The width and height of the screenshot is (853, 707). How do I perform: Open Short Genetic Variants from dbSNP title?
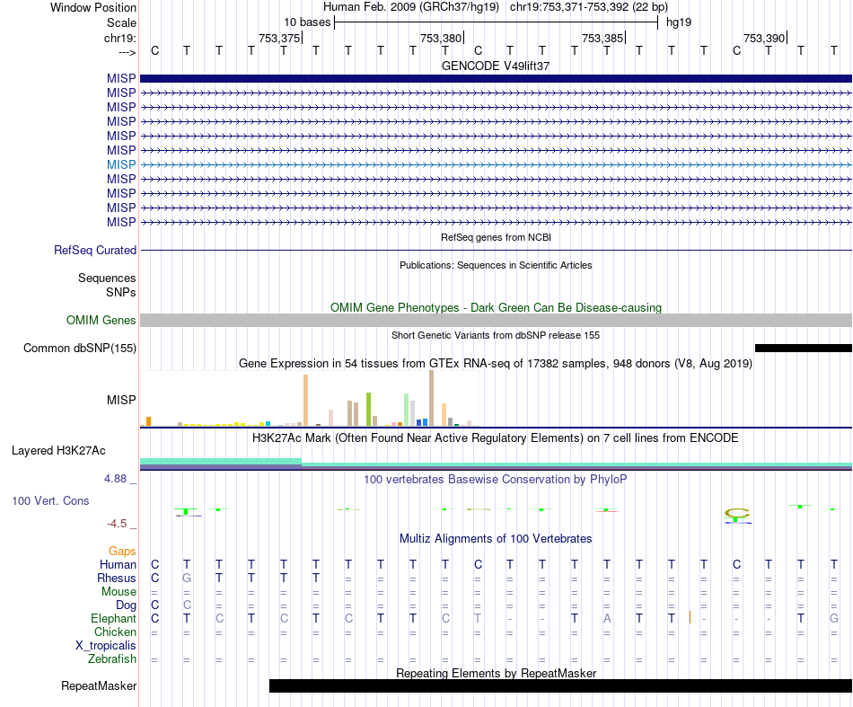click(x=496, y=335)
